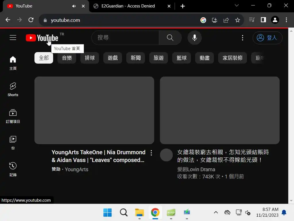The image size is (294, 221).
Task: Reload the current page
Action: (x=31, y=20)
